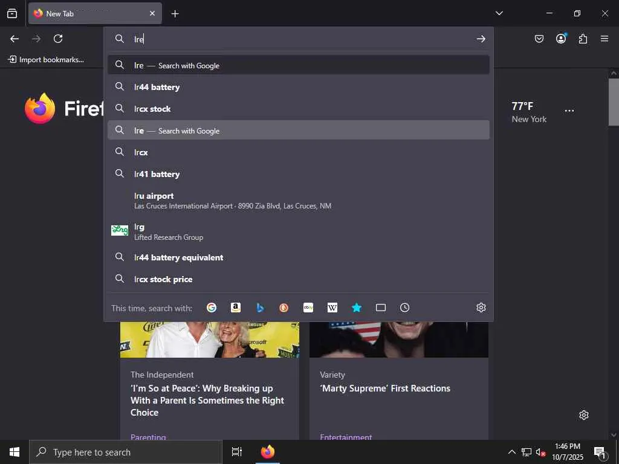Search this time with eBay icon

tap(308, 308)
